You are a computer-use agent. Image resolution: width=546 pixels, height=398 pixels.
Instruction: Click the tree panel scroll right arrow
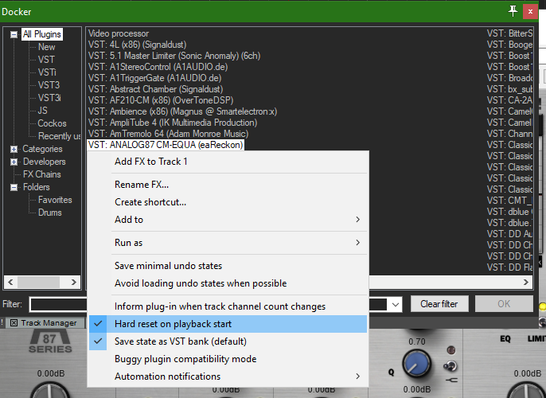(x=74, y=282)
